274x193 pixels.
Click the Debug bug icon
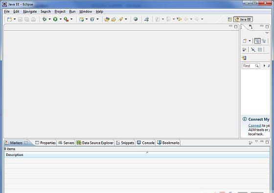pyautogui.click(x=45, y=19)
